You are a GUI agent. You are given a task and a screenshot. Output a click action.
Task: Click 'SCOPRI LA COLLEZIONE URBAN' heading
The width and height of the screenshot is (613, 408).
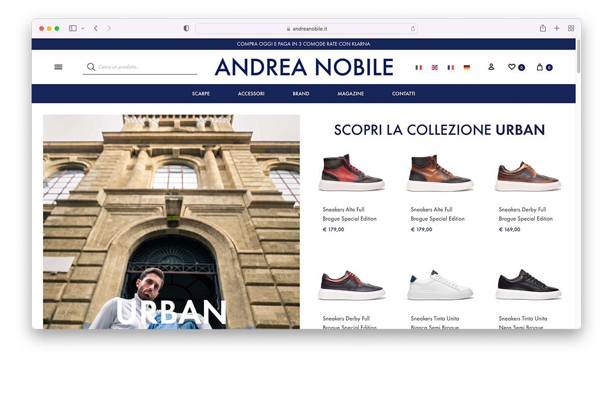coord(439,130)
